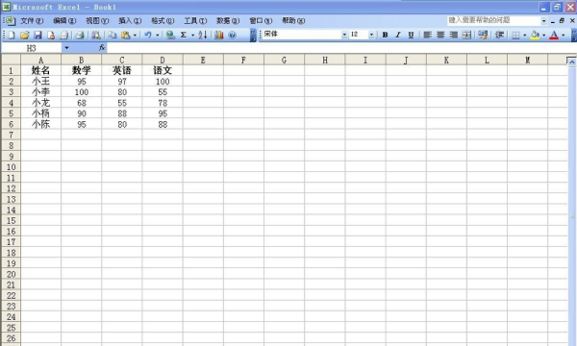The height and width of the screenshot is (346, 577).
Task: Select the cell with value 97
Action: [x=122, y=82]
